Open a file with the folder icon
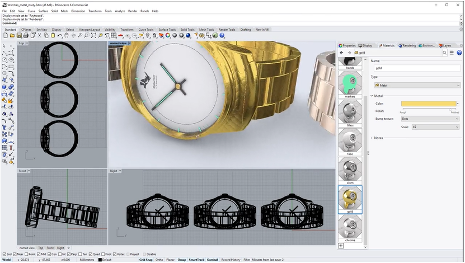Image resolution: width=465 pixels, height=263 pixels. click(x=12, y=36)
